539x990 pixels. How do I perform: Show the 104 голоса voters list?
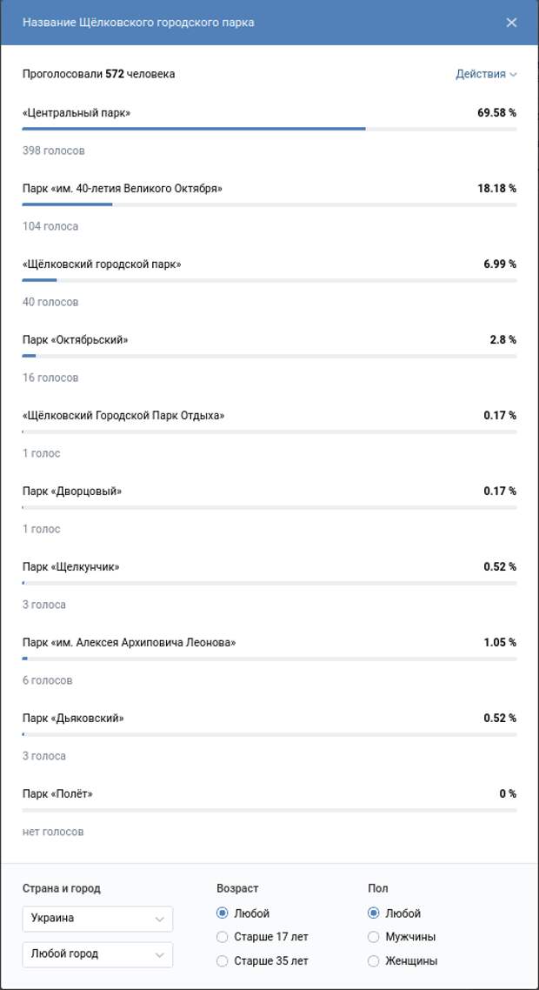(50, 226)
